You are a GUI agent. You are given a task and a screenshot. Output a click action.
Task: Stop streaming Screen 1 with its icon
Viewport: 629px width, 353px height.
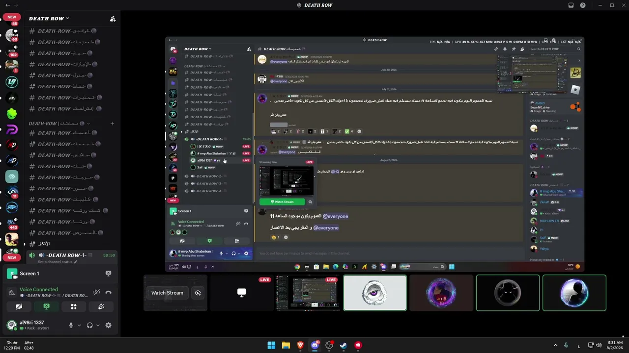click(x=109, y=274)
